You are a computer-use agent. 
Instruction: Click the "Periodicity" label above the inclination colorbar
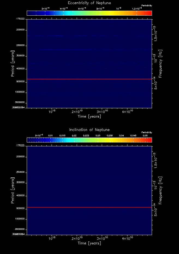[x=147, y=132]
